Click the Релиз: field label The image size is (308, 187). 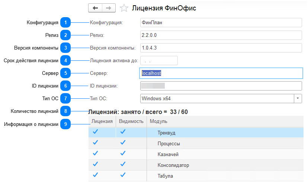(x=97, y=35)
